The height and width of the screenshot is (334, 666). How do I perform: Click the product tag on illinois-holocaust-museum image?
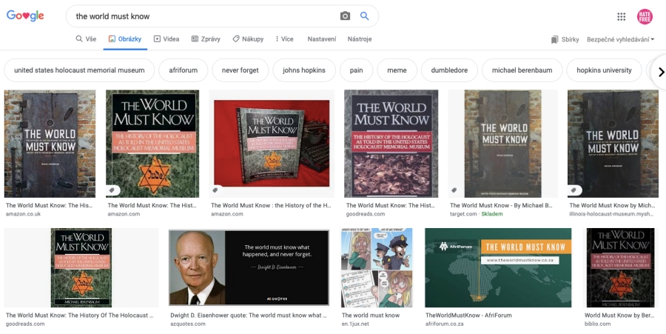pos(574,190)
